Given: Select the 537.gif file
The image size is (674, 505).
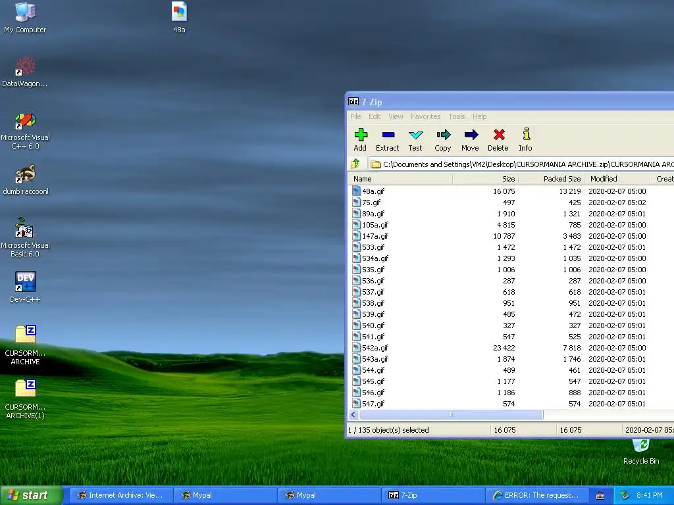Looking at the screenshot, I should [x=373, y=291].
